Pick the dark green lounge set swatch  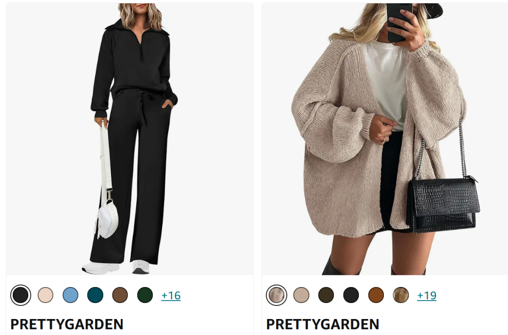[145, 295]
